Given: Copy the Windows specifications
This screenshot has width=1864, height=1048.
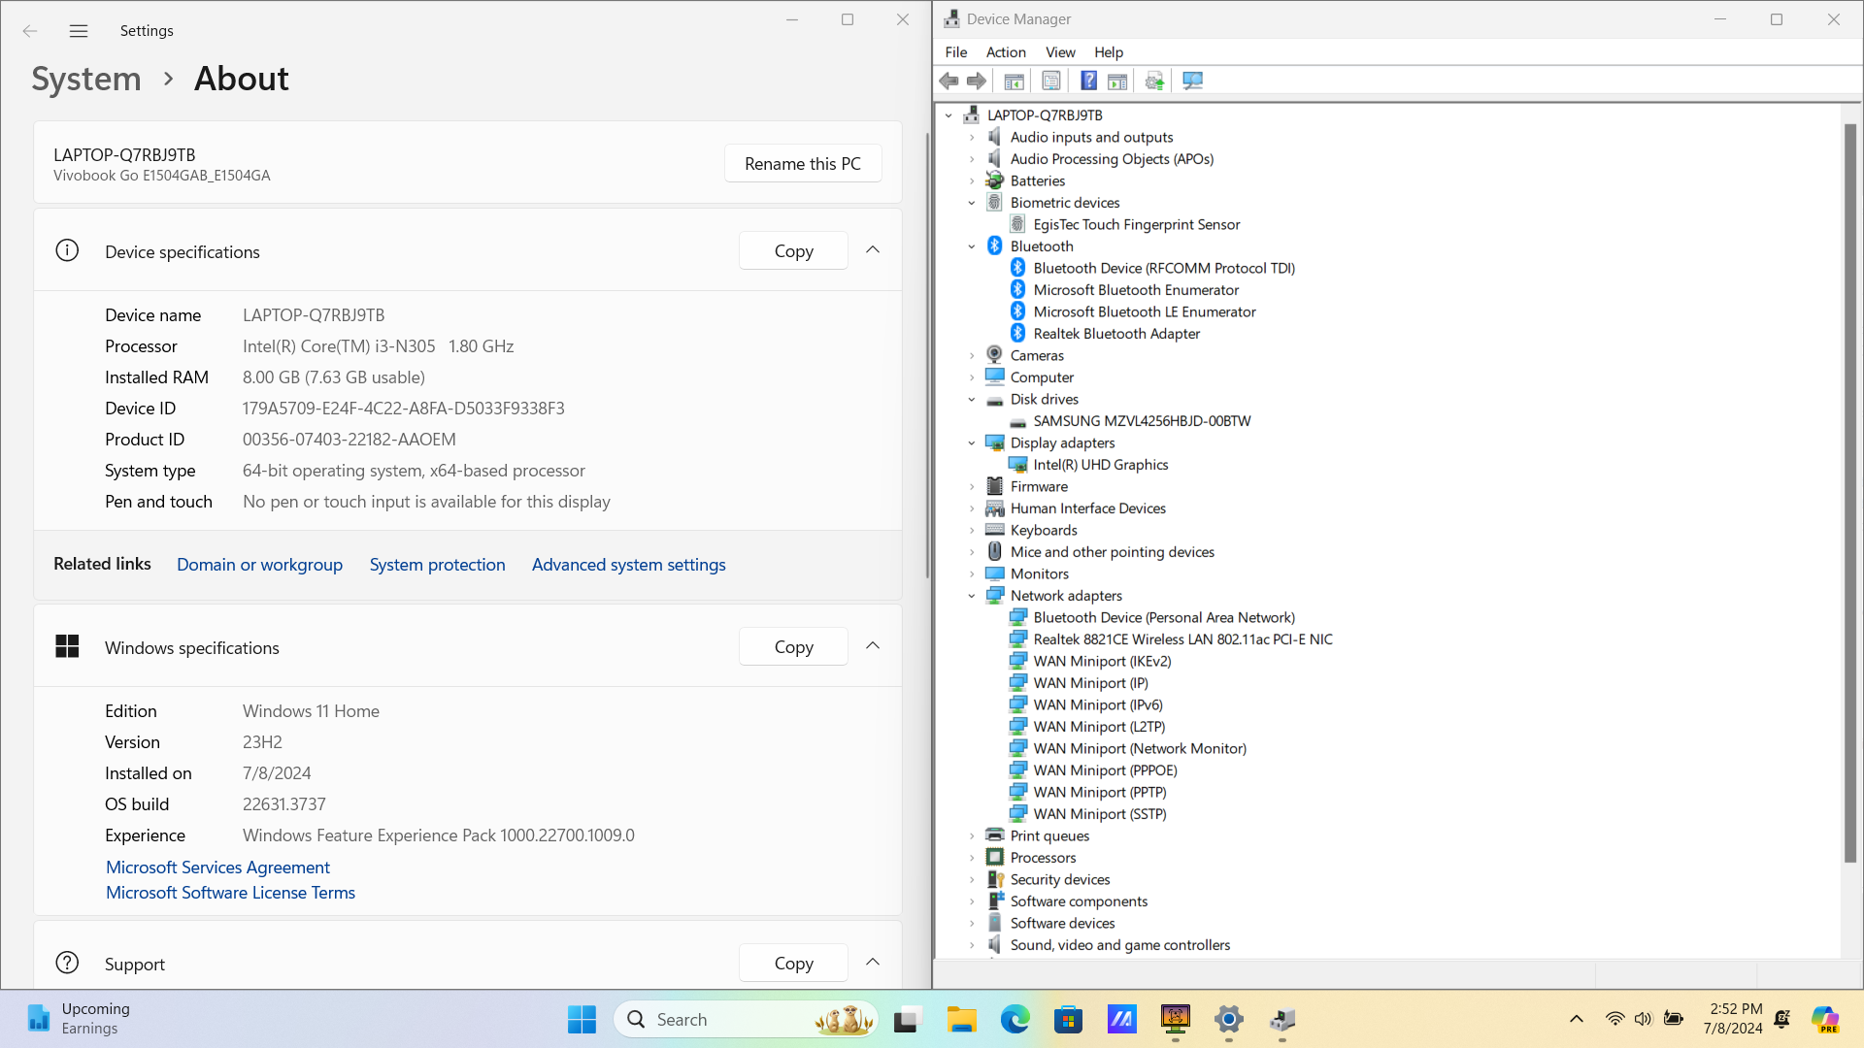Looking at the screenshot, I should pos(793,646).
